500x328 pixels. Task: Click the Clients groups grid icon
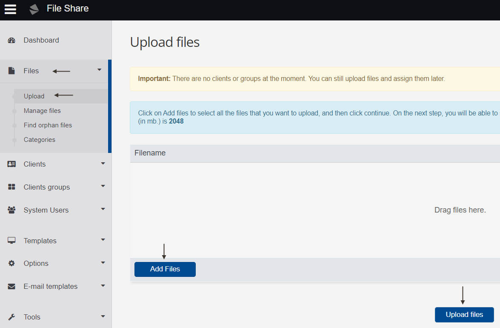tap(11, 187)
